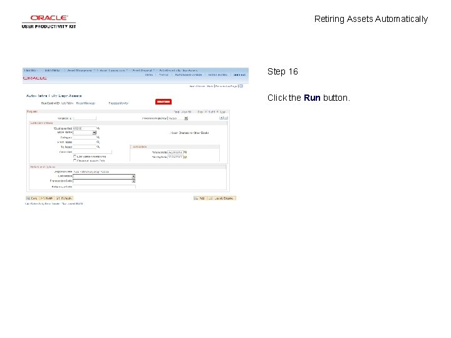This screenshot has height=338, width=451.
Task: Click the add row plus icon
Action: (x=222, y=118)
